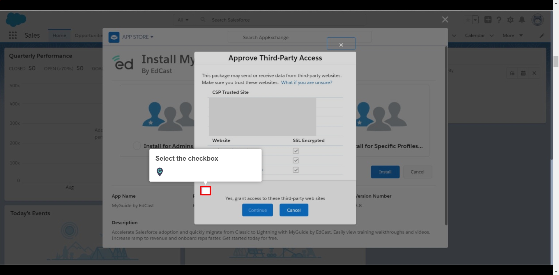Open the user avatar profile menu

coord(537,20)
